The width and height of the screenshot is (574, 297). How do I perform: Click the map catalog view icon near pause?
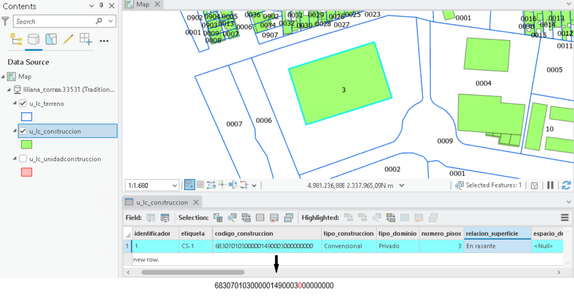534,185
